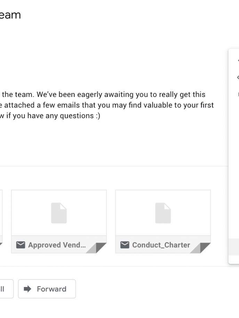The height and width of the screenshot is (318, 239).
Task: Click the Forward arrow icon
Action: tap(27, 289)
